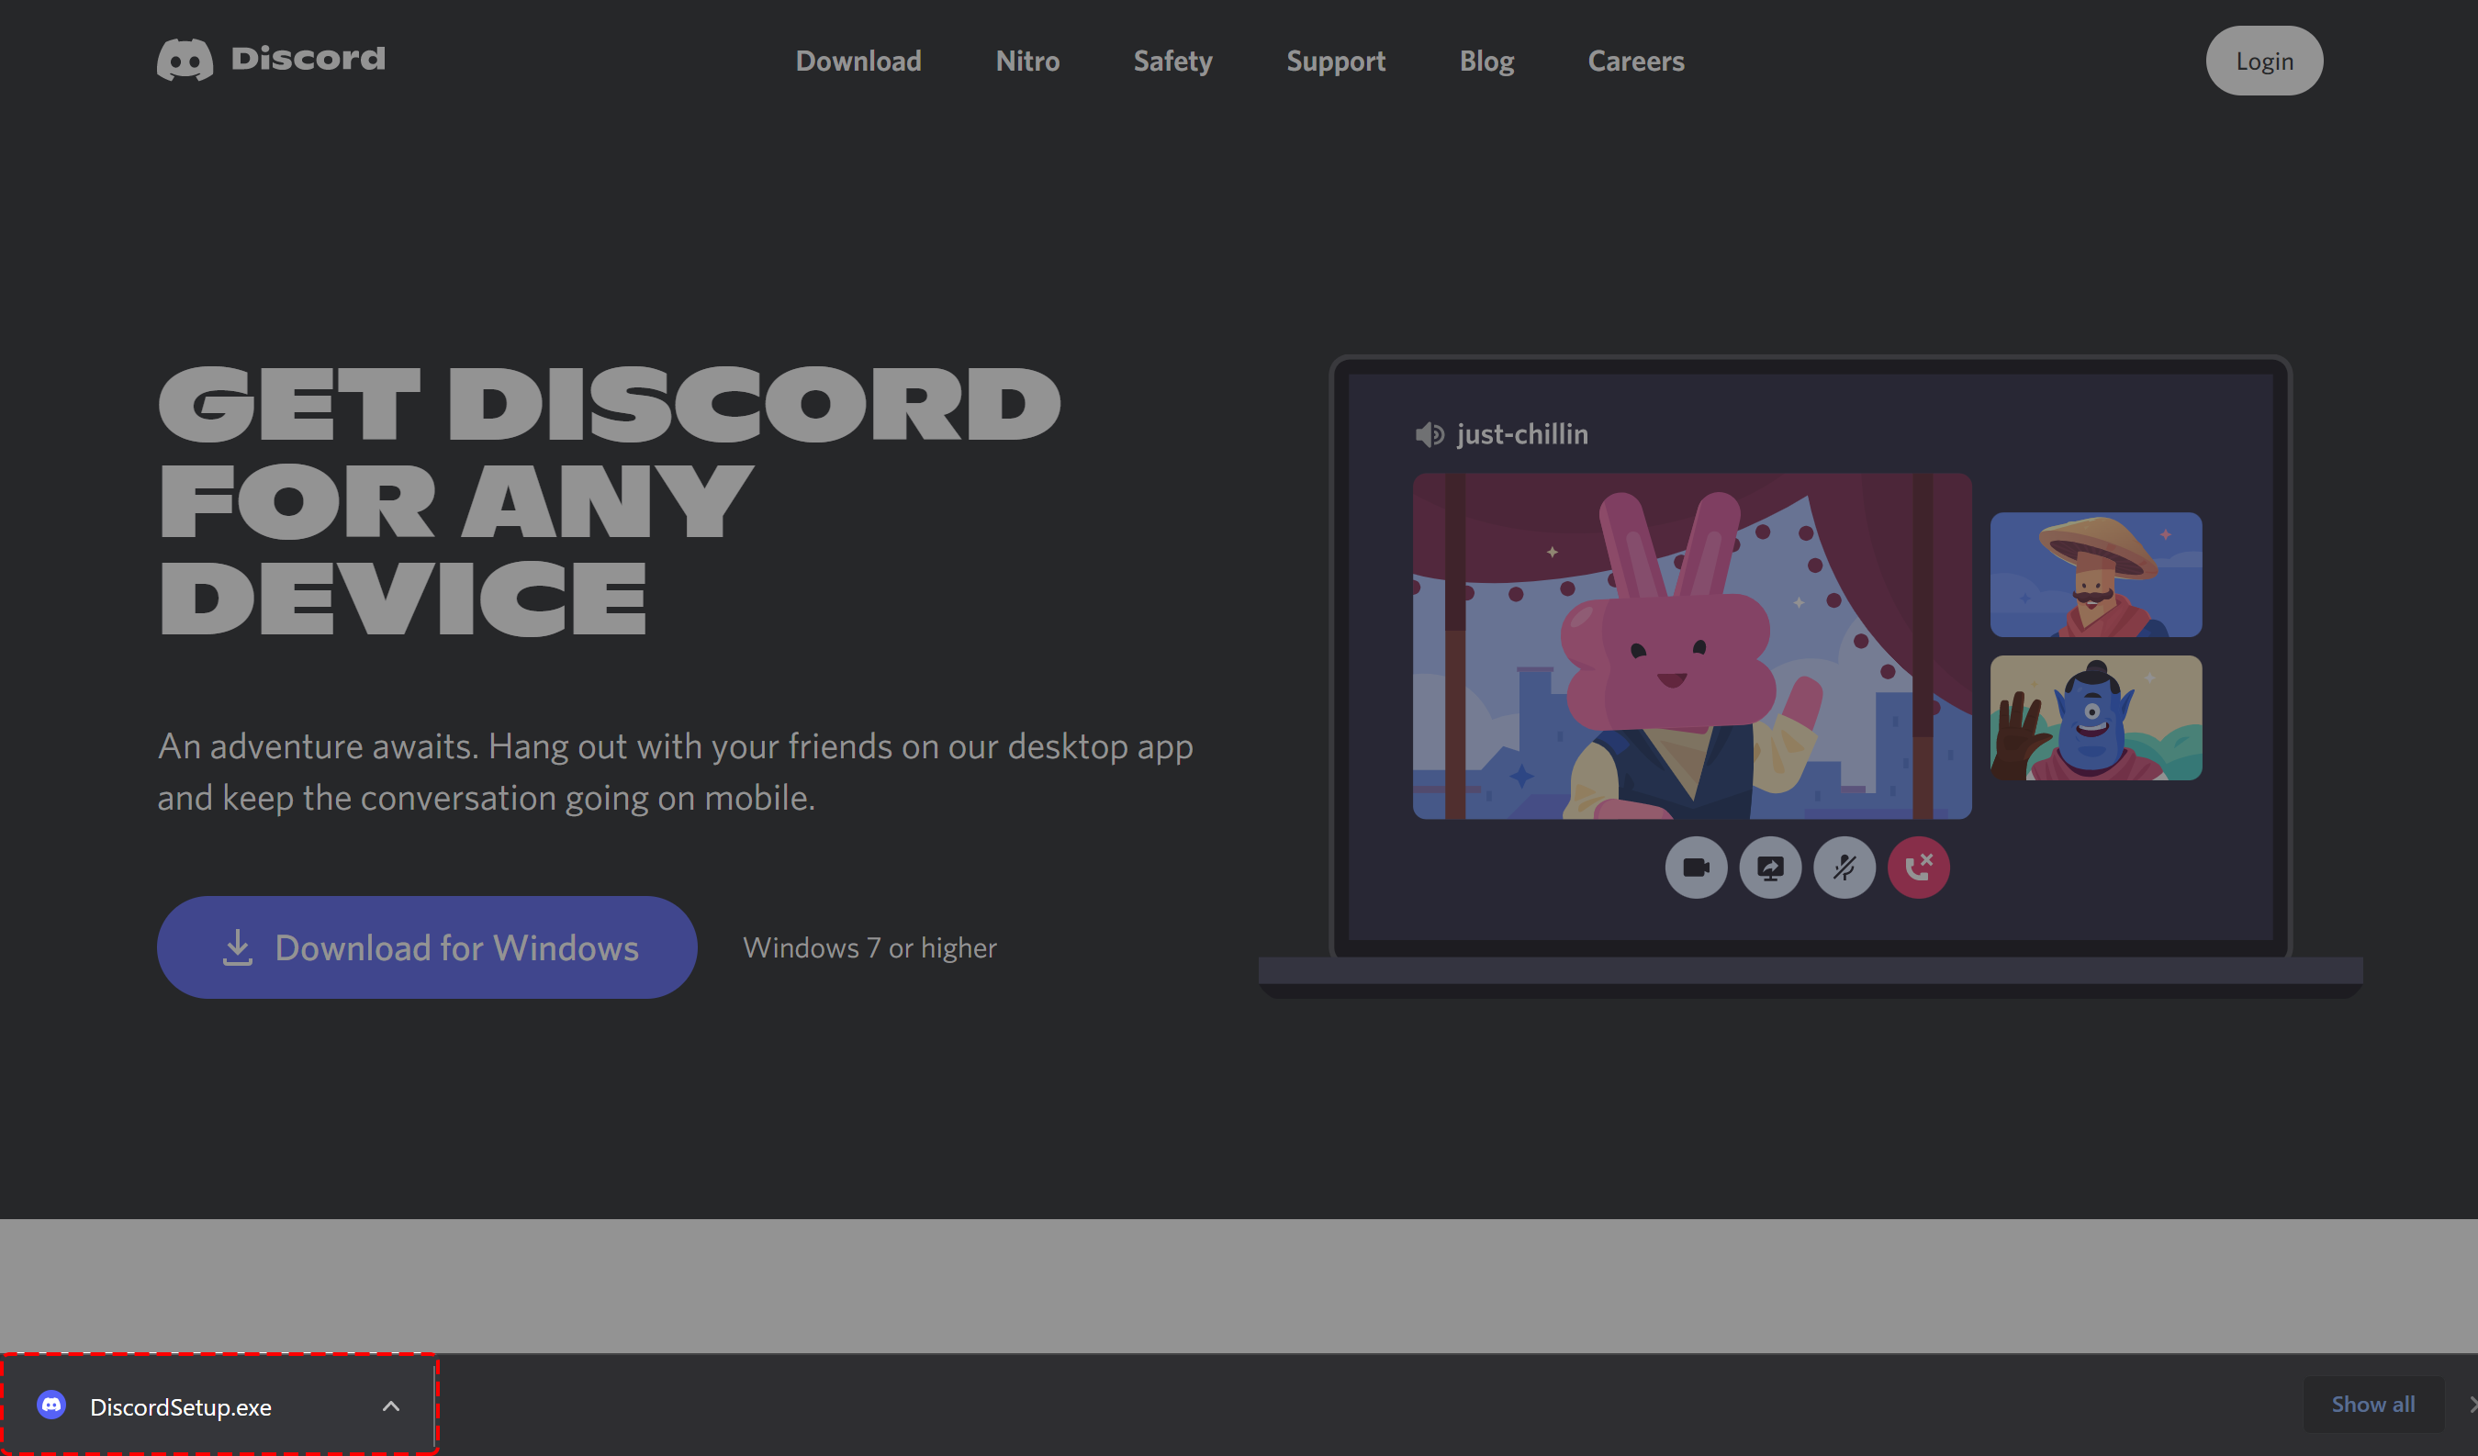
Task: Open the Nitro nav menu item
Action: pos(1026,61)
